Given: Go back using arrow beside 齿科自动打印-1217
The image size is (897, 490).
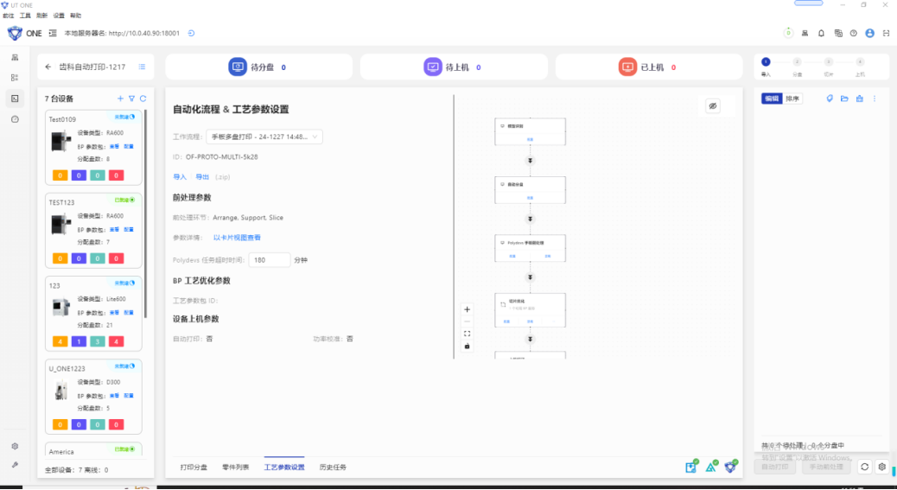Looking at the screenshot, I should (48, 67).
